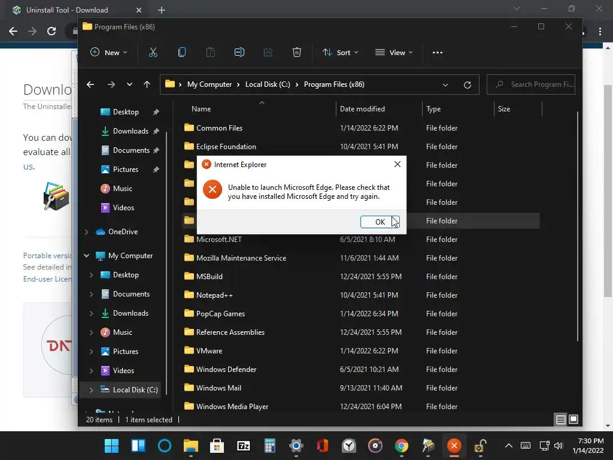Open 7-Zip from the taskbar
Viewport: 613px width, 460px height.
pos(244,446)
